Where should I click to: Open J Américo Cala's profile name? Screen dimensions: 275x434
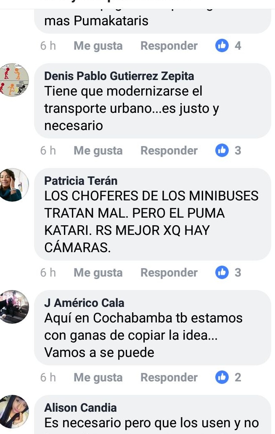point(84,303)
